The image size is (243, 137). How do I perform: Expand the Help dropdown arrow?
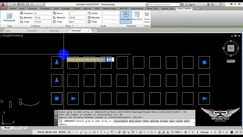(224, 5)
